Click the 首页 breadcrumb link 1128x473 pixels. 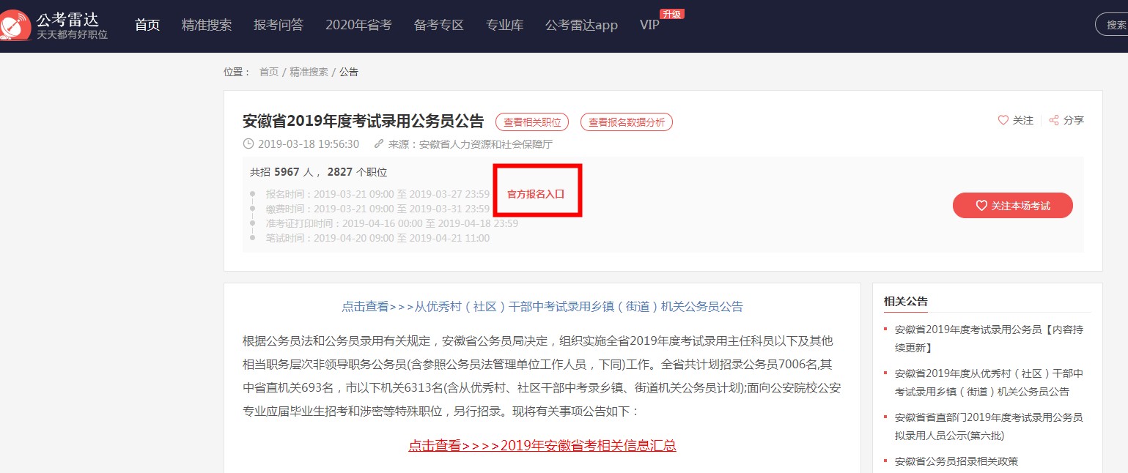(x=269, y=72)
